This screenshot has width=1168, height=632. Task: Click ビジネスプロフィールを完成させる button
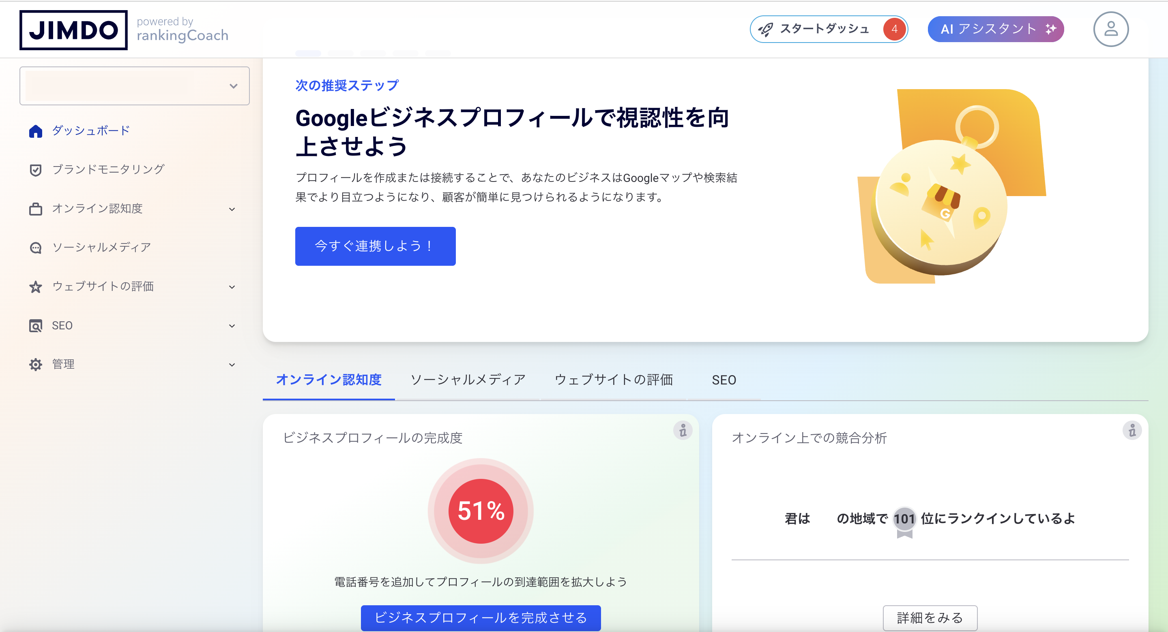tap(481, 617)
